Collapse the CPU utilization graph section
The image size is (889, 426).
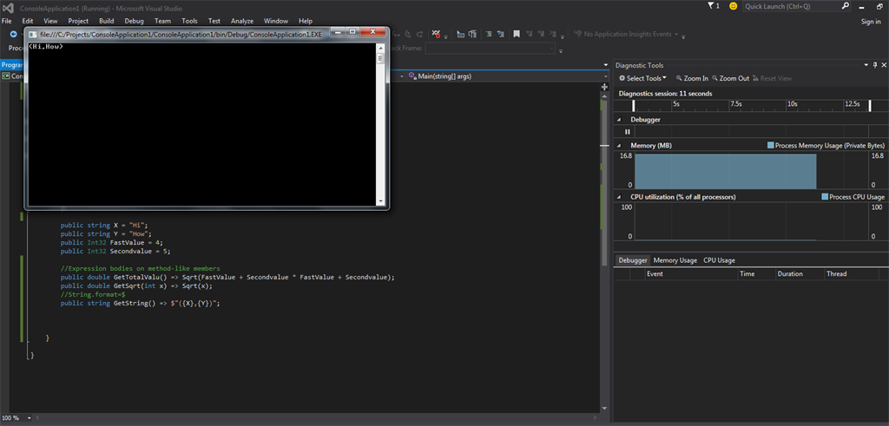pos(618,197)
